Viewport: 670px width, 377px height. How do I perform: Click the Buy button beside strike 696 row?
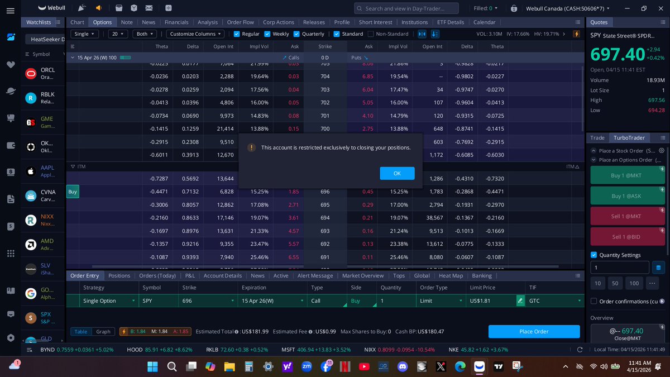tap(73, 192)
